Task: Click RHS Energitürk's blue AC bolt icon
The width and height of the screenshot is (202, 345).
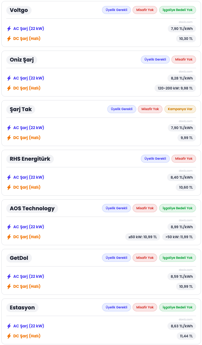Action: [9, 177]
